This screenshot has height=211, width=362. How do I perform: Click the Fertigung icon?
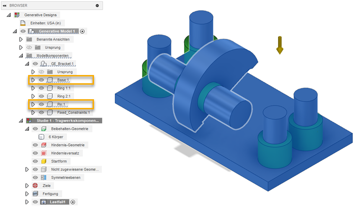click(x=35, y=194)
